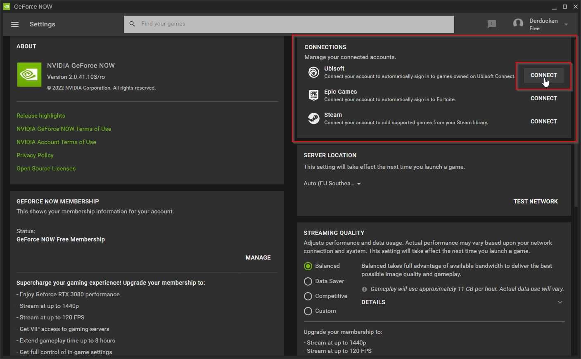Click 'Enjoy Geforce RTX 3080 performance' text

[68, 295]
